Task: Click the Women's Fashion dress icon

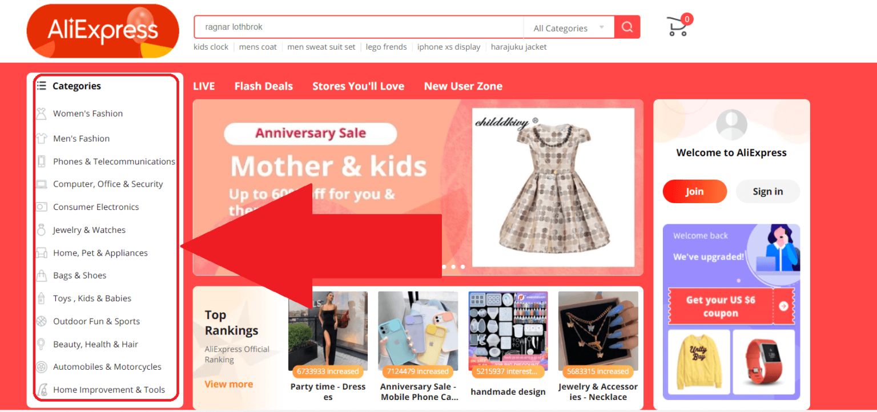Action: point(41,114)
